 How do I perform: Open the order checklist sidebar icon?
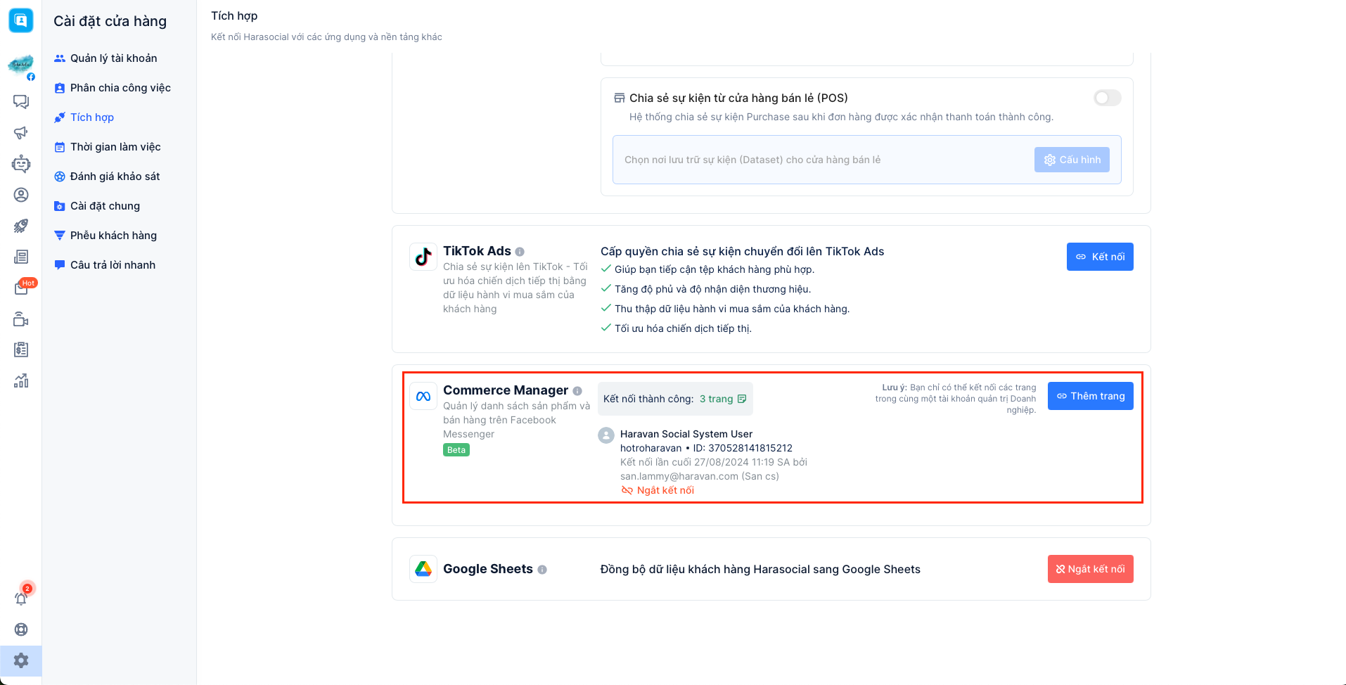point(21,350)
